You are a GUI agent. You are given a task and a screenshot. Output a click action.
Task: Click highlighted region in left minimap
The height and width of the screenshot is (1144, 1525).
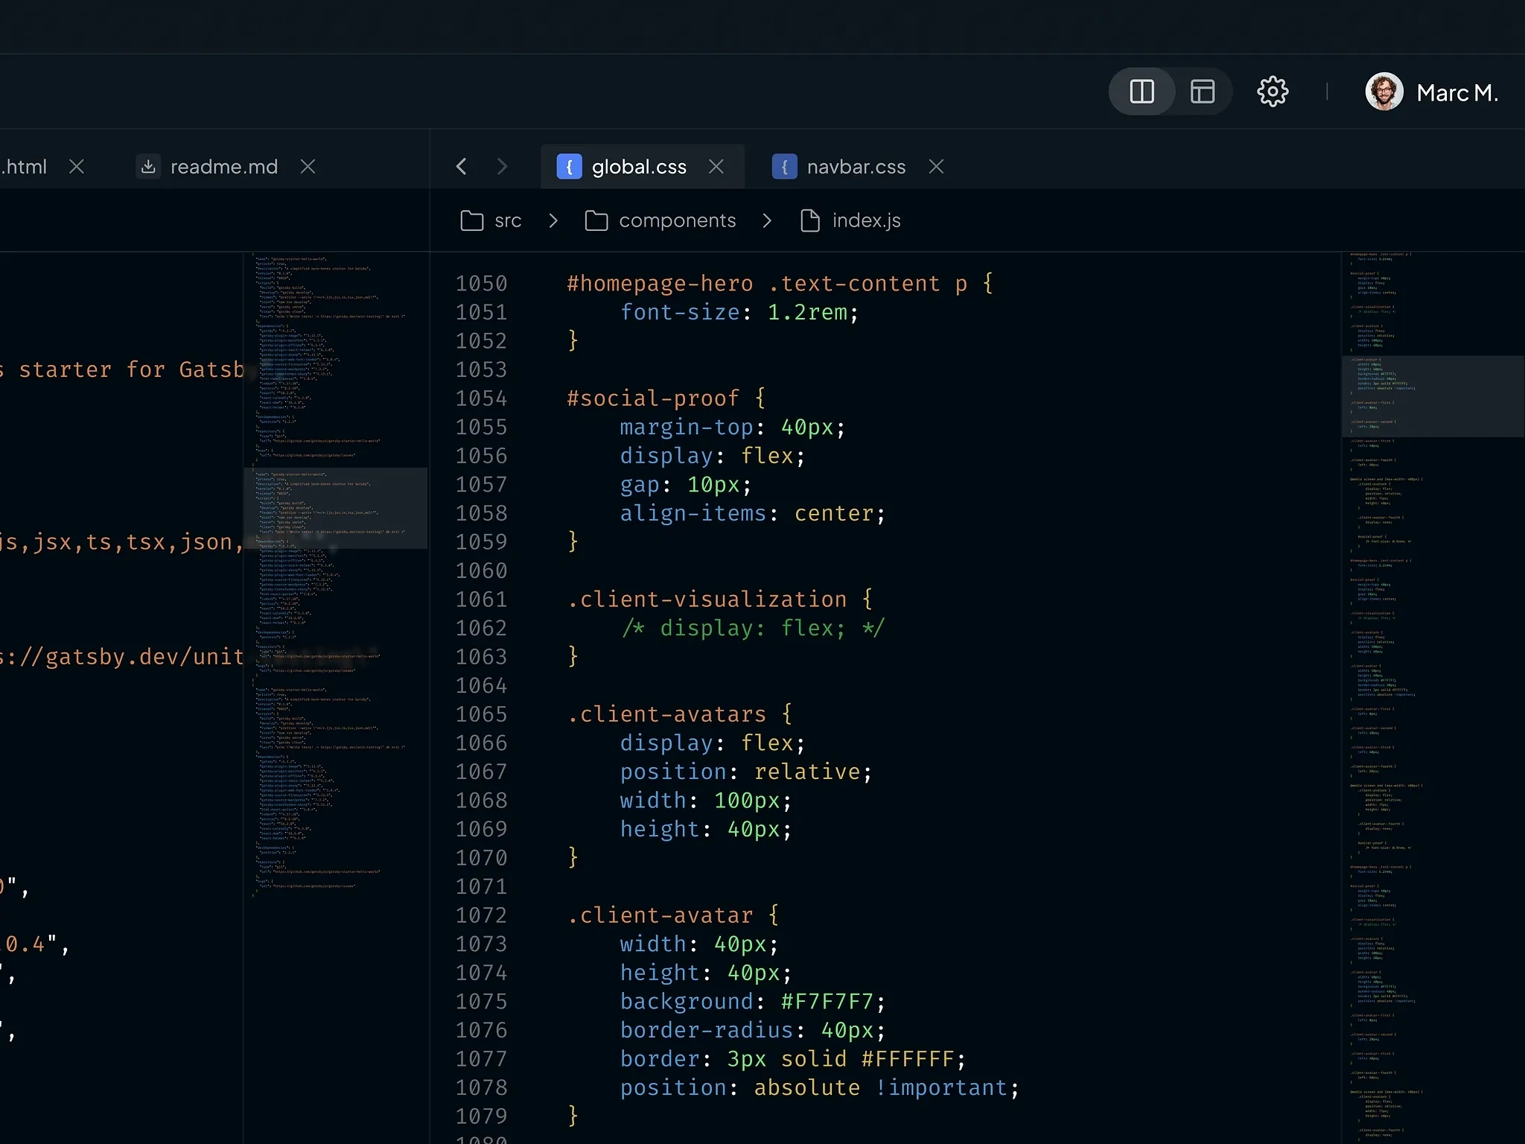click(x=336, y=508)
